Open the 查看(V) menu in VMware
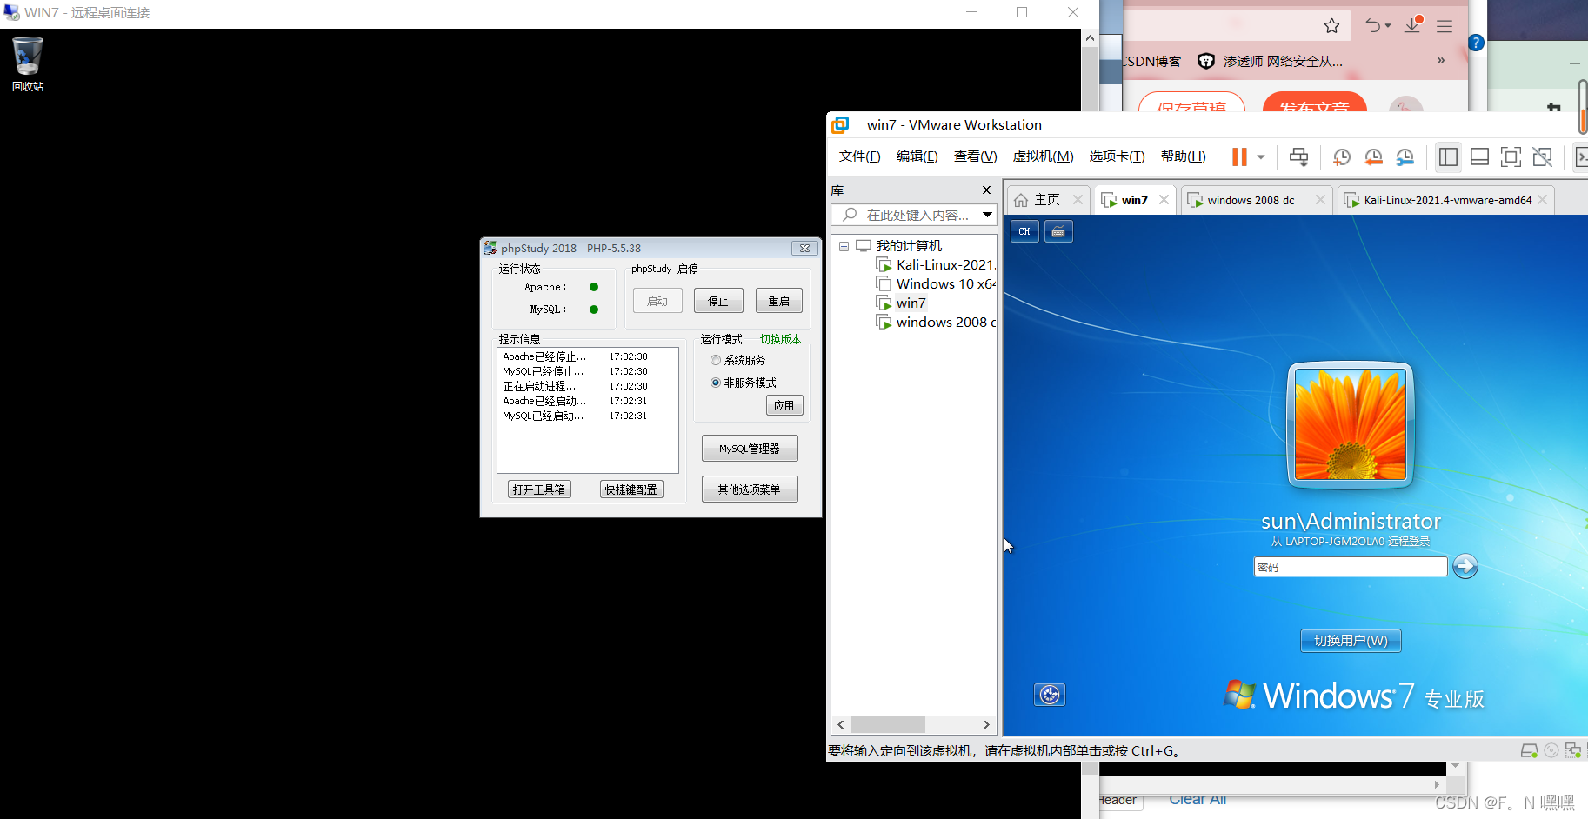Screen dimensions: 1588x819 click(975, 156)
